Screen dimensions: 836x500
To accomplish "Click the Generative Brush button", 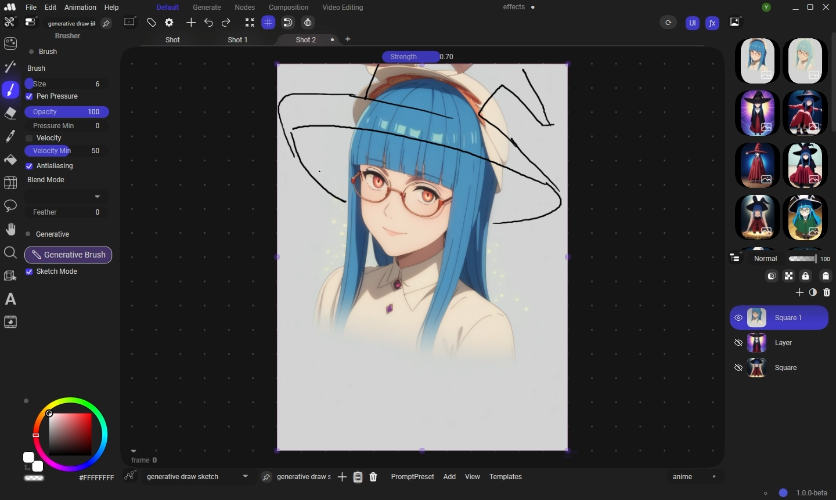I will pyautogui.click(x=69, y=255).
